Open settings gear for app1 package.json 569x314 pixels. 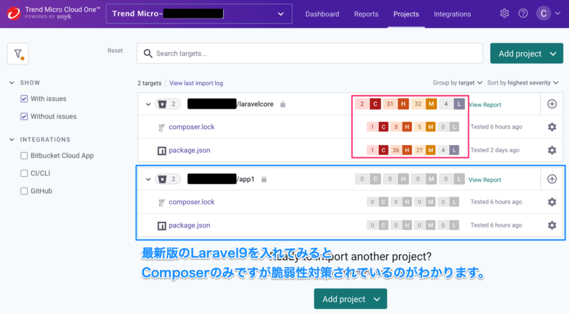pos(552,225)
